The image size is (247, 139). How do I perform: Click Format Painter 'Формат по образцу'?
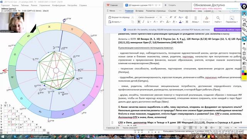(119, 17)
